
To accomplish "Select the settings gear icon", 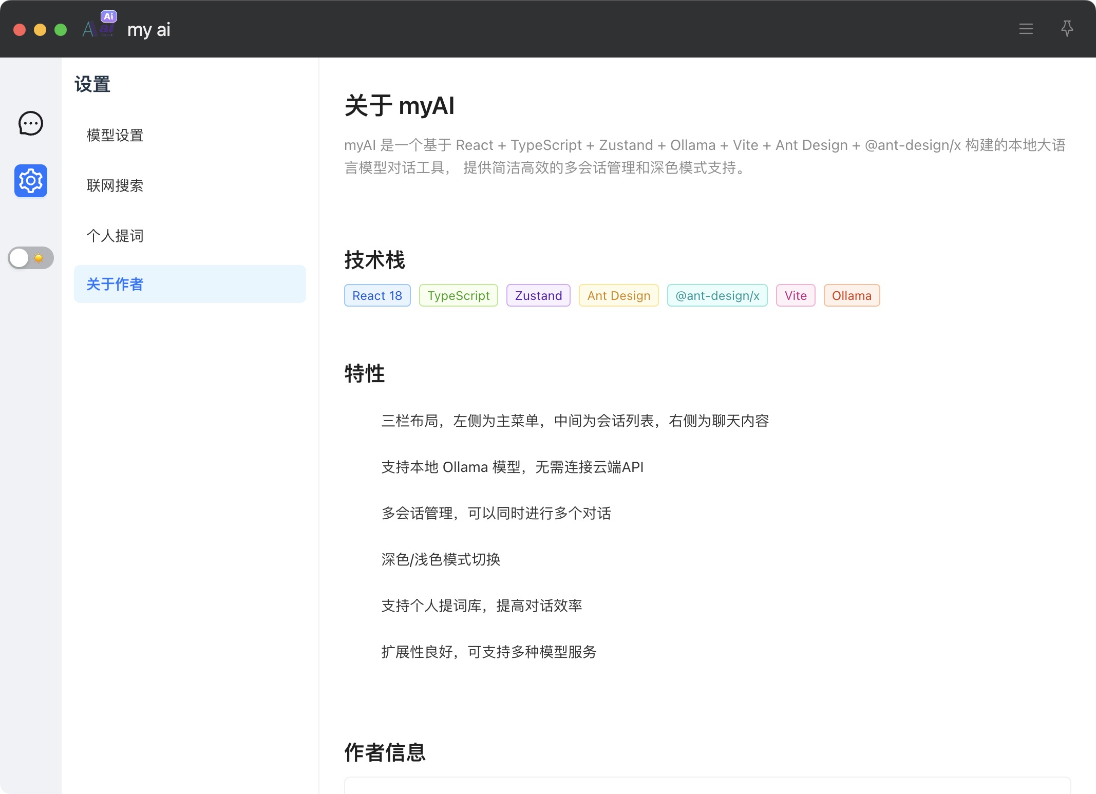I will 31,181.
